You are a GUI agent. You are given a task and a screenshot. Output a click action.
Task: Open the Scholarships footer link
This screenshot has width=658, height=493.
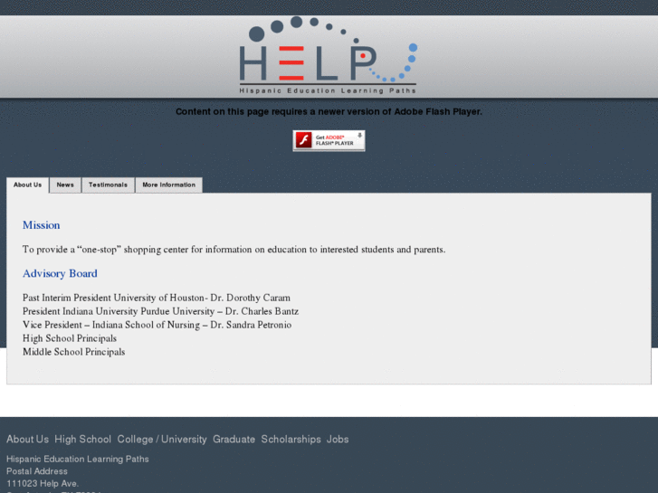291,440
